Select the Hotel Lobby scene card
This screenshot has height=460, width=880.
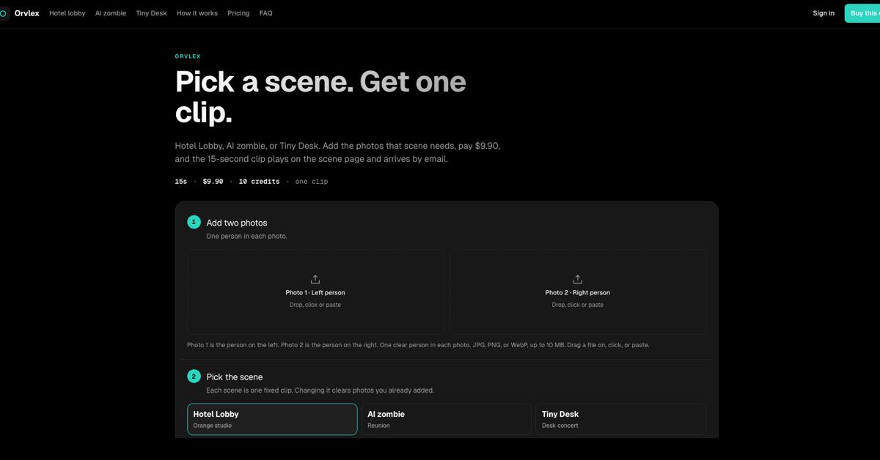[272, 419]
